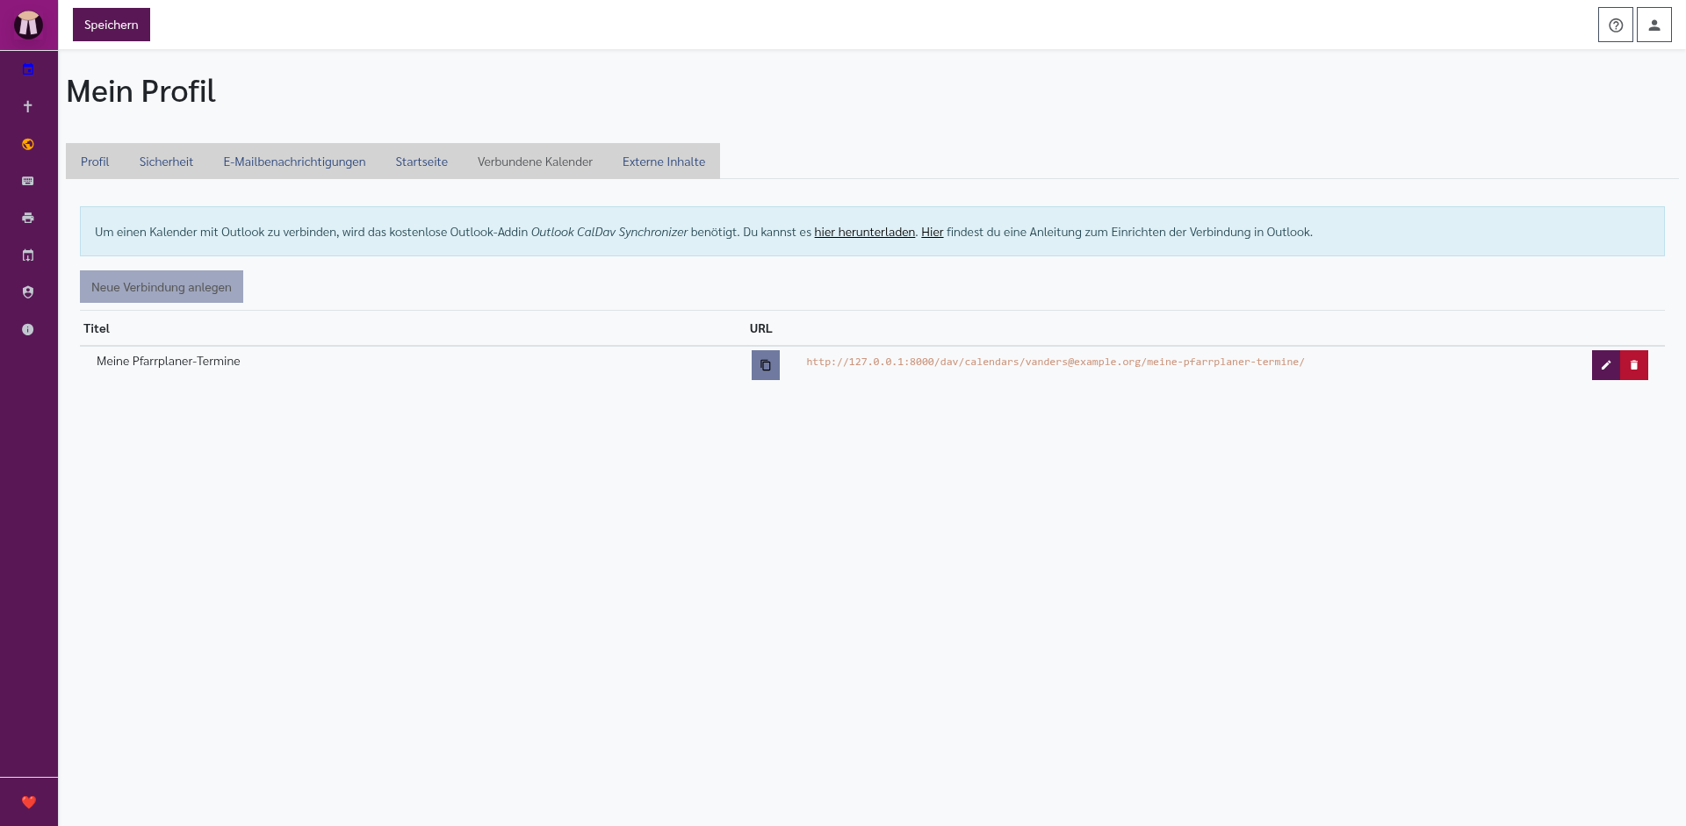Open the help question mark button
1686x826 pixels.
pos(1615,25)
